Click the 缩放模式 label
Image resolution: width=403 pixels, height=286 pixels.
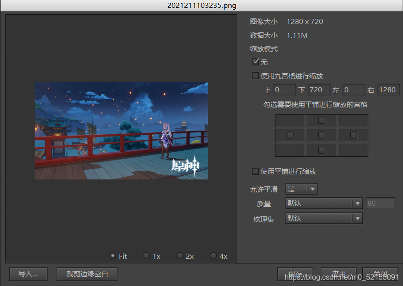264,49
